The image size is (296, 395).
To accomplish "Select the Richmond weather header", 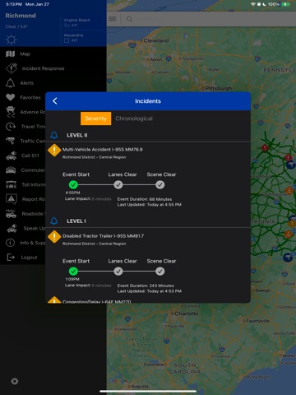I will [x=21, y=16].
